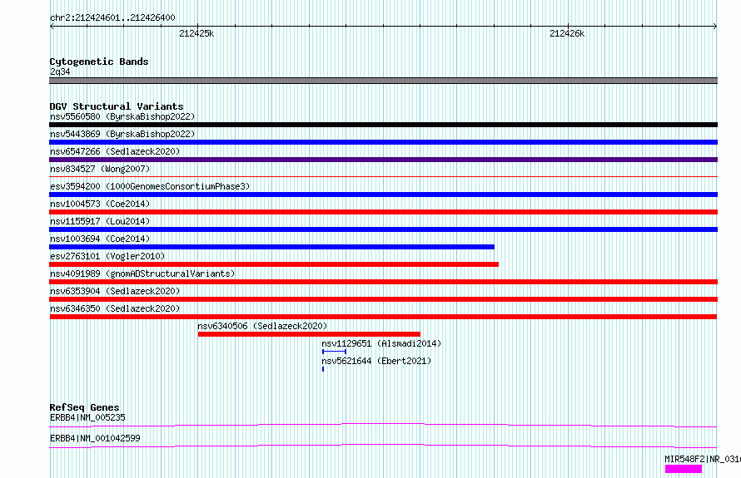Select the Cytogenetic Bands track title

[99, 62]
